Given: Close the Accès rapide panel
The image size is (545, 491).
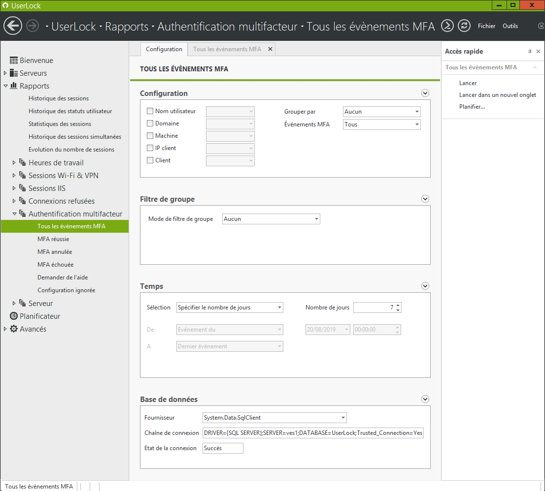Looking at the screenshot, I should (x=539, y=51).
